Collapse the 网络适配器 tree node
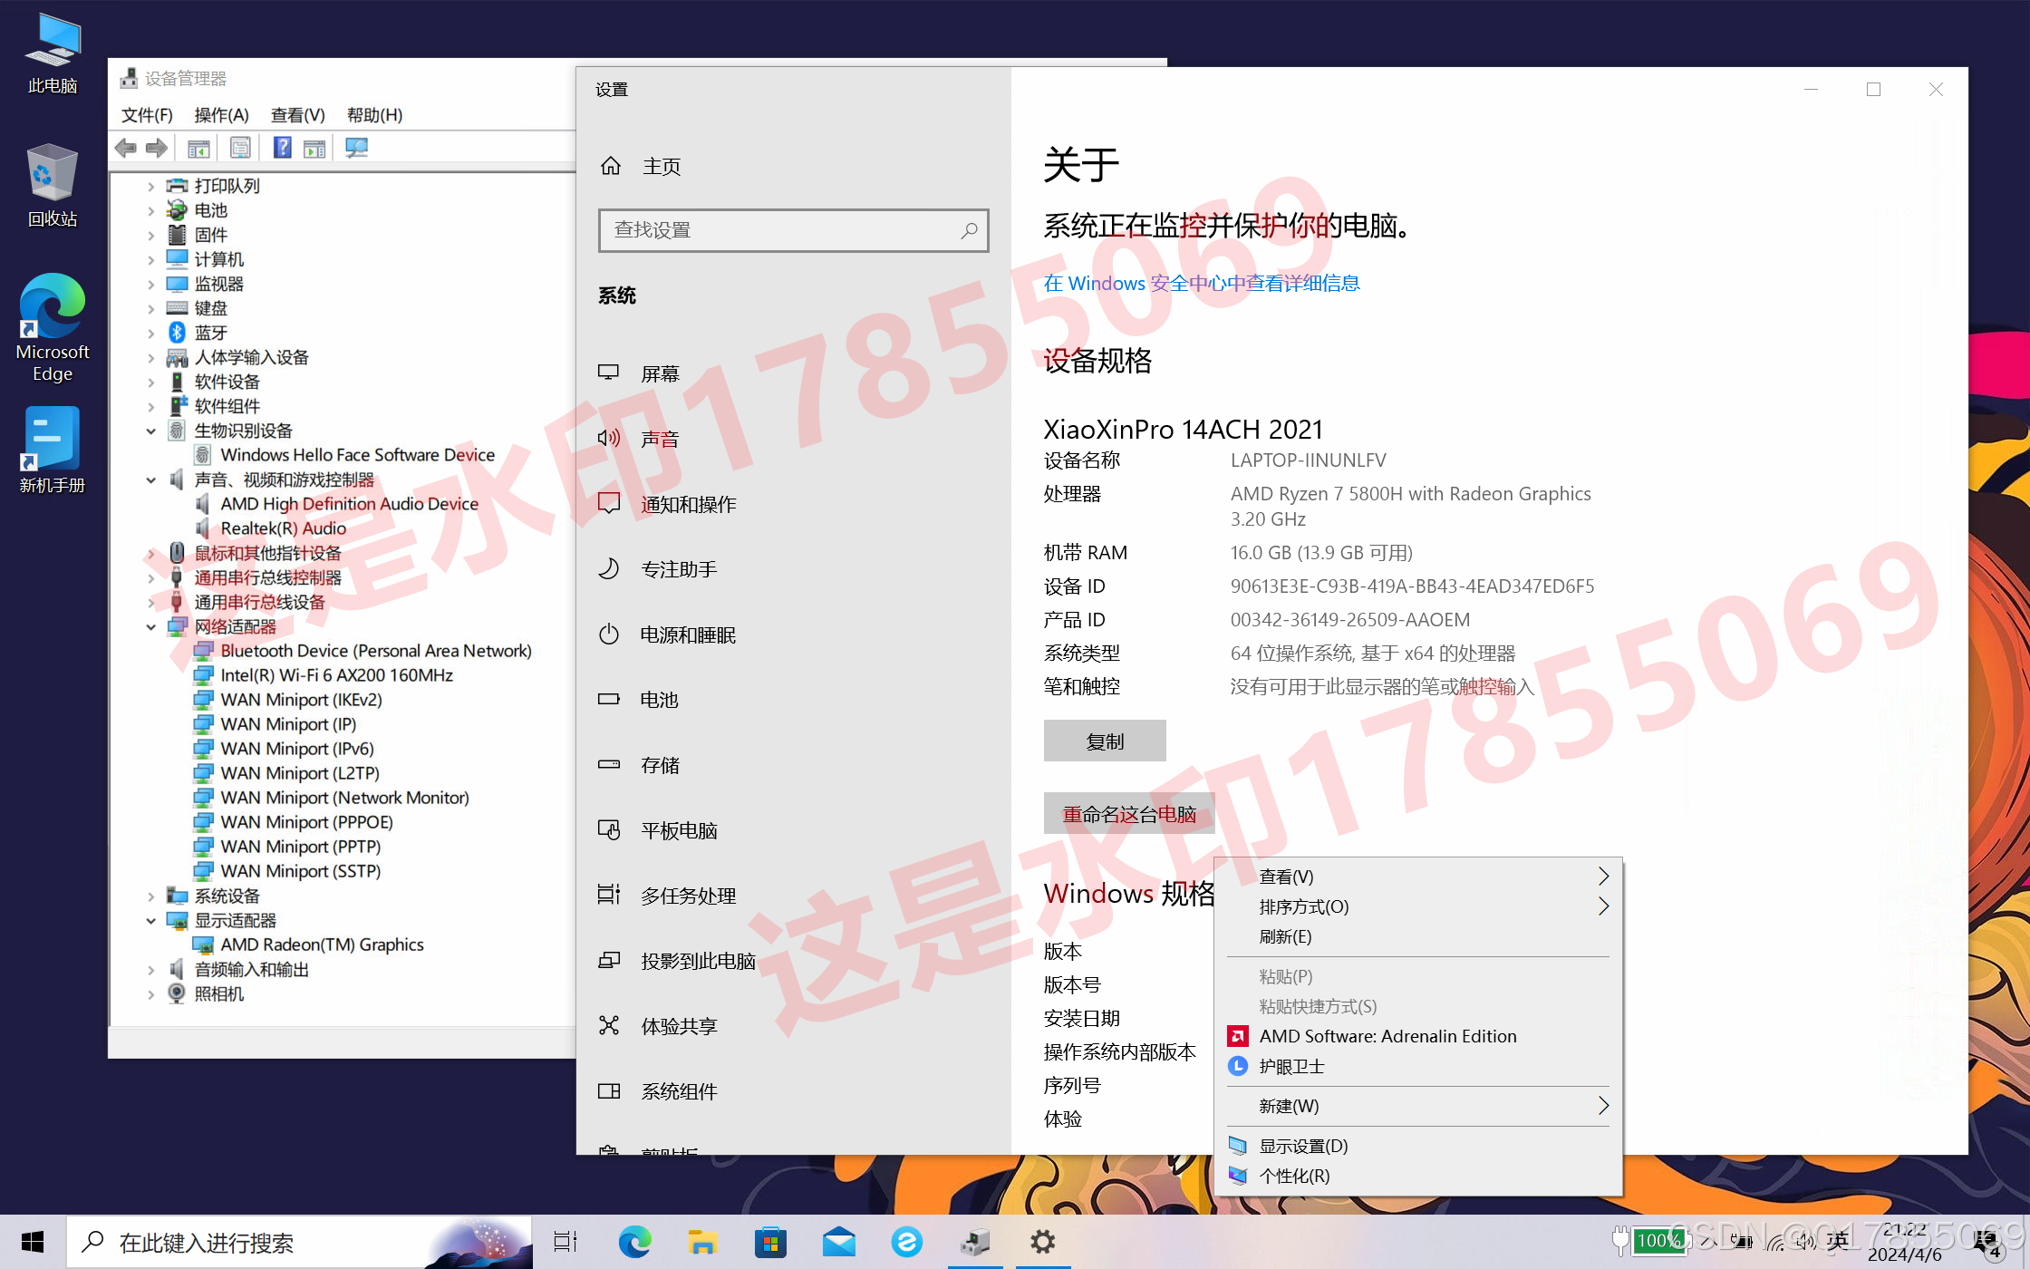The image size is (2030, 1269). point(151,627)
